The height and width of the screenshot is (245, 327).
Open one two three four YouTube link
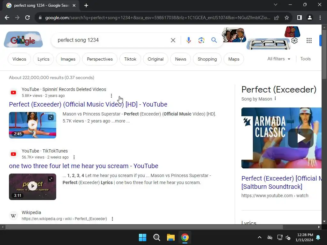click(x=84, y=166)
